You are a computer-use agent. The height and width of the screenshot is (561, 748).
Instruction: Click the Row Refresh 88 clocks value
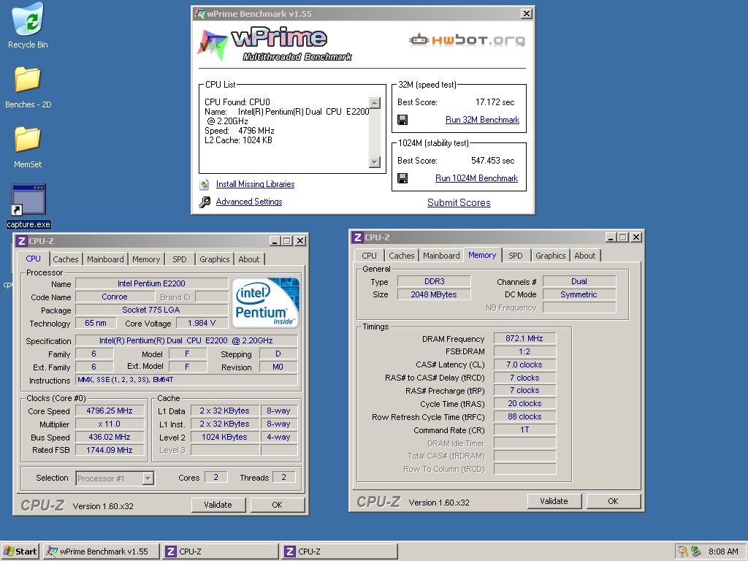click(x=524, y=416)
